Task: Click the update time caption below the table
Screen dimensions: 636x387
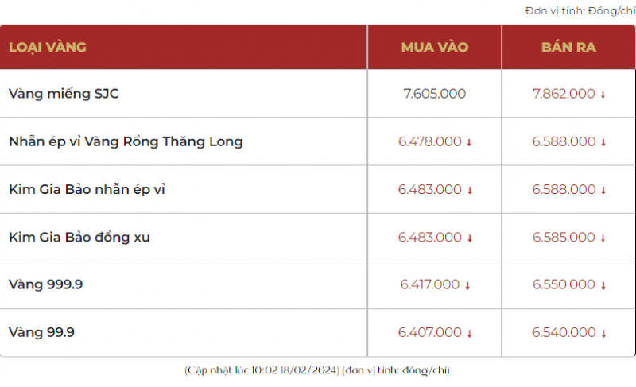Action: coord(318,370)
